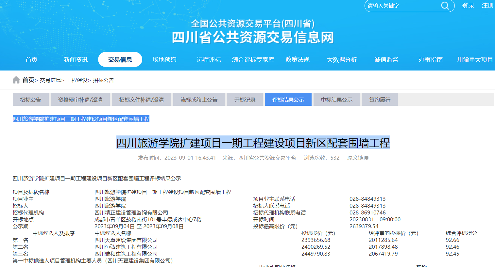Go to 首页 in main navigation

click(x=31, y=60)
